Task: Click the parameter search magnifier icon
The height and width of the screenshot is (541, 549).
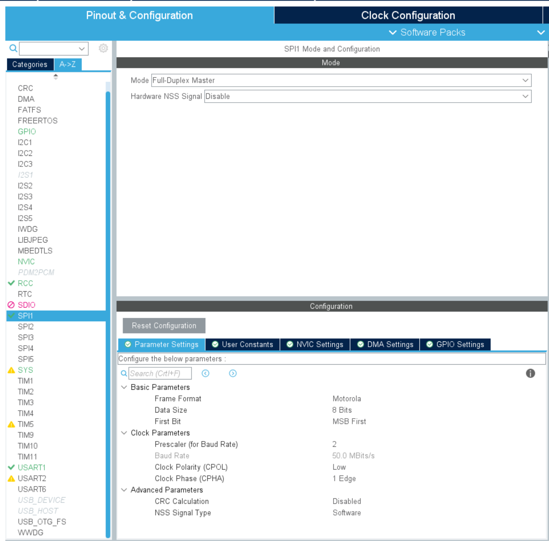Action: point(124,373)
